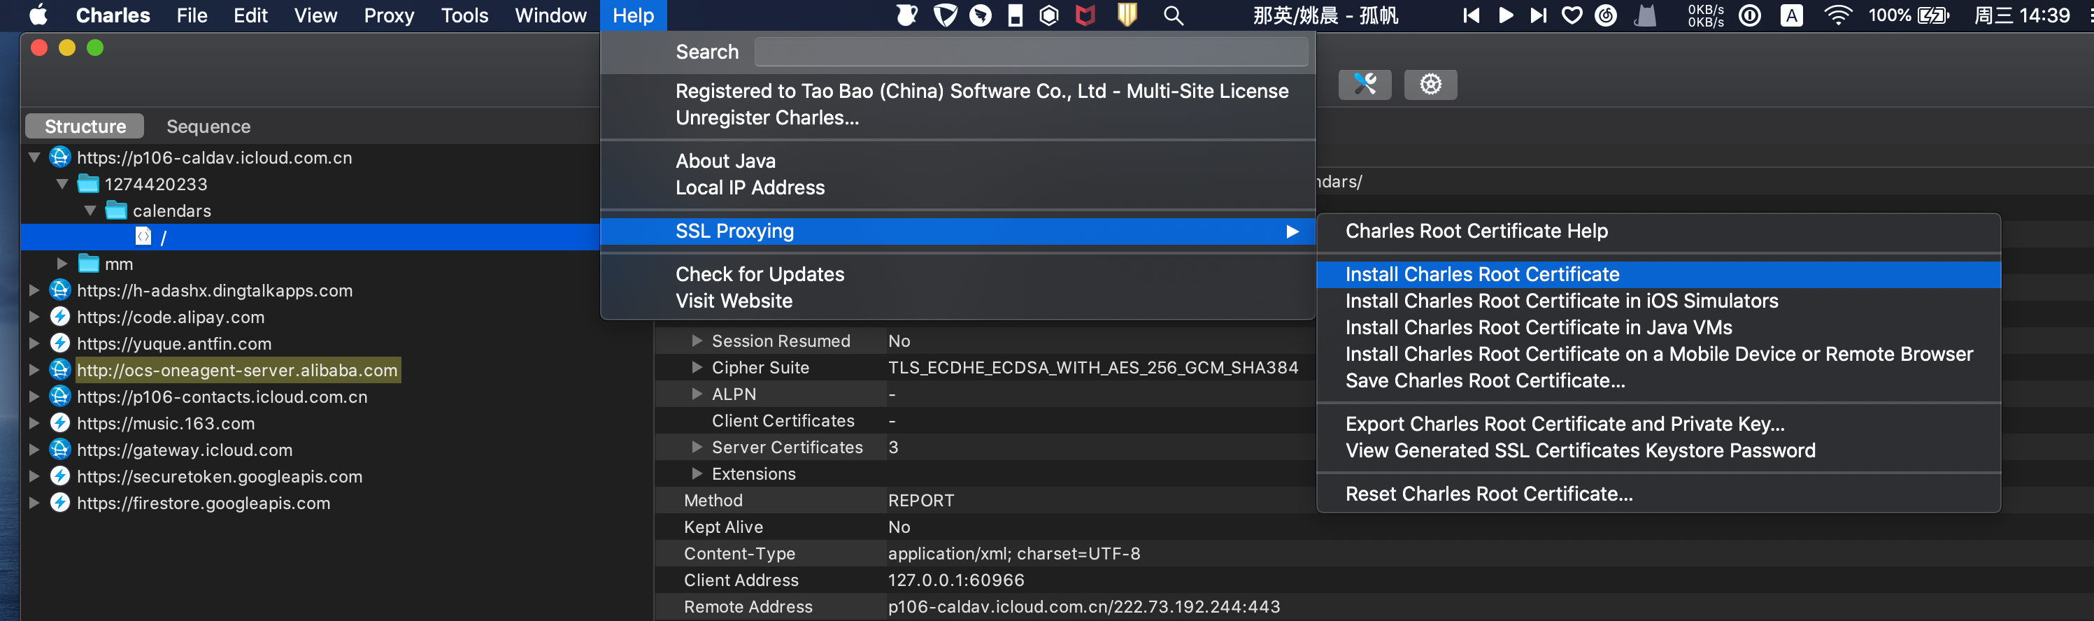The height and width of the screenshot is (621, 2094).
Task: Open the File menu
Action: pos(192,15)
